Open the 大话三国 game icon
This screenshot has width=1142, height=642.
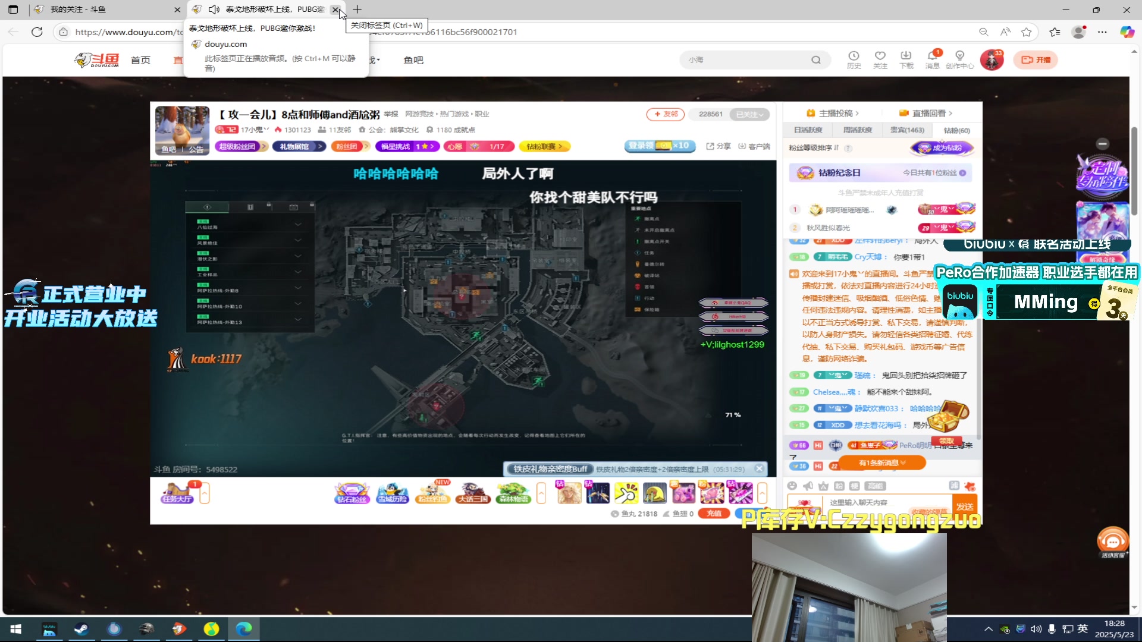(473, 493)
